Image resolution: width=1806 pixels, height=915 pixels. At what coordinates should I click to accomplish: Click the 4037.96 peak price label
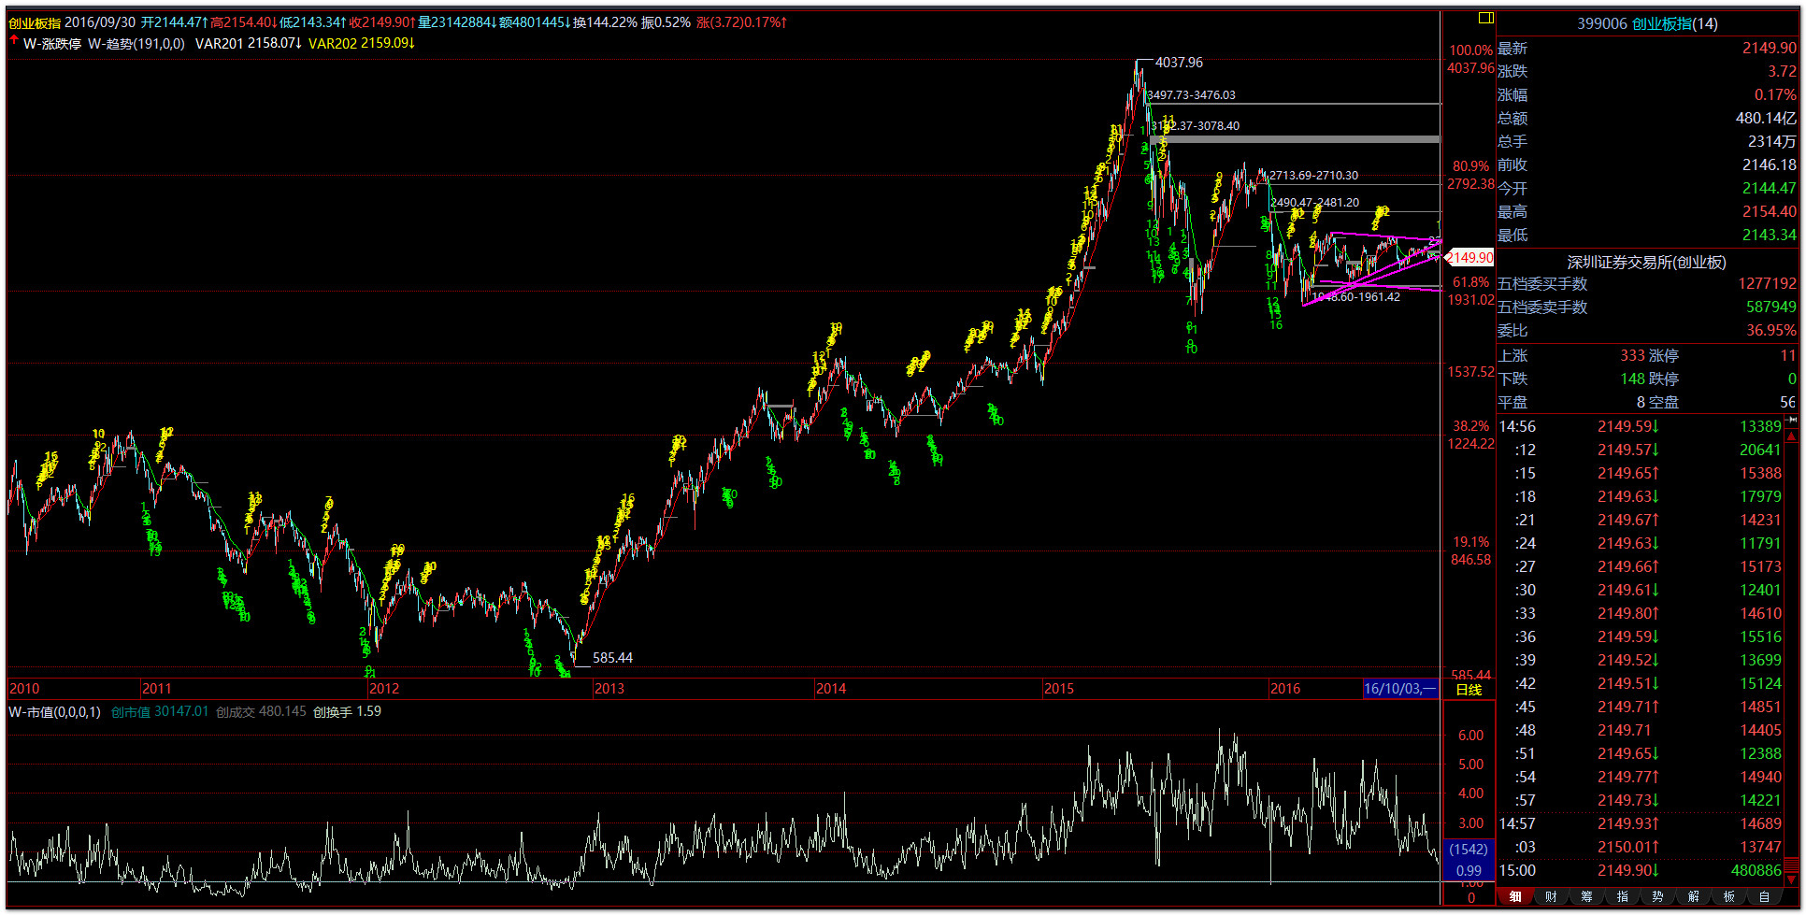point(1179,63)
